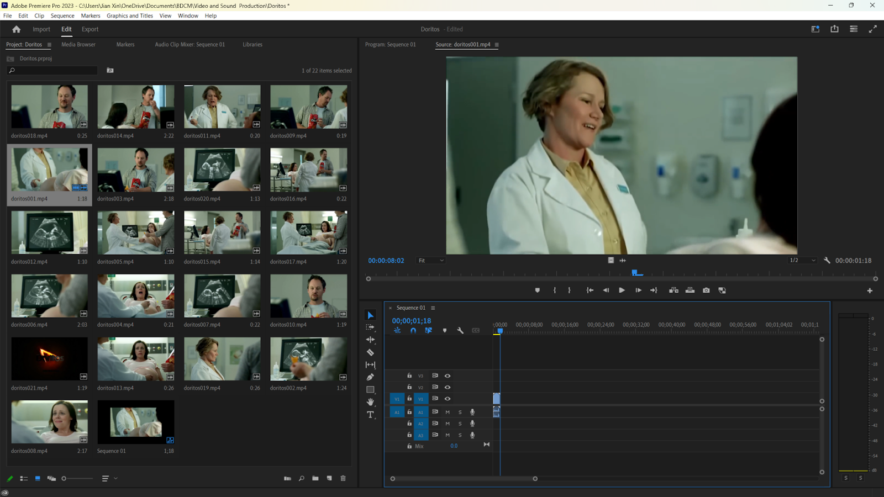This screenshot has width=884, height=497.
Task: Select the Selection tool arrow
Action: (370, 315)
